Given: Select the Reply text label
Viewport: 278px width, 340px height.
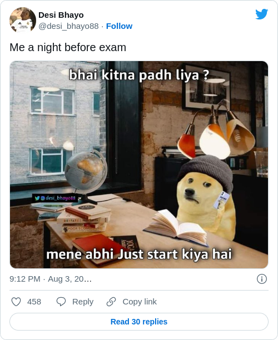Looking at the screenshot, I should coord(83,302).
